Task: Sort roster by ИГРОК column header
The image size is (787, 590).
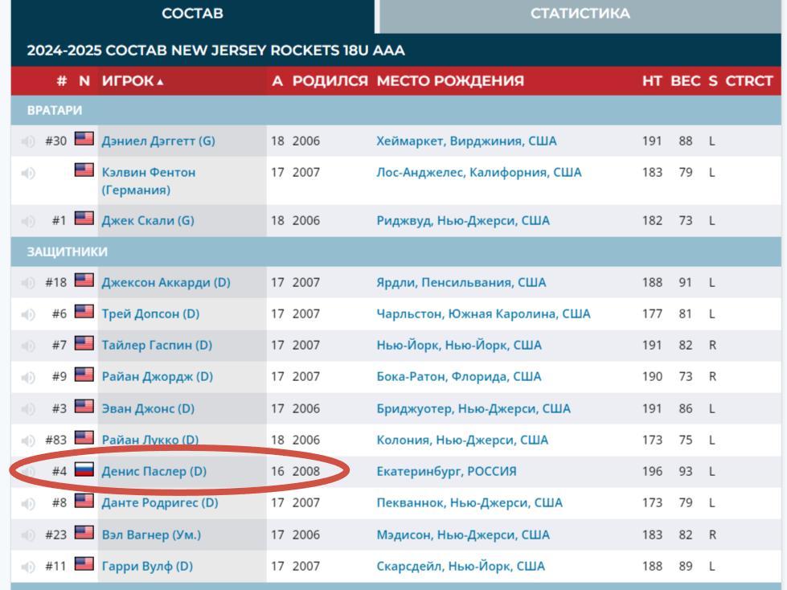Action: tap(133, 80)
